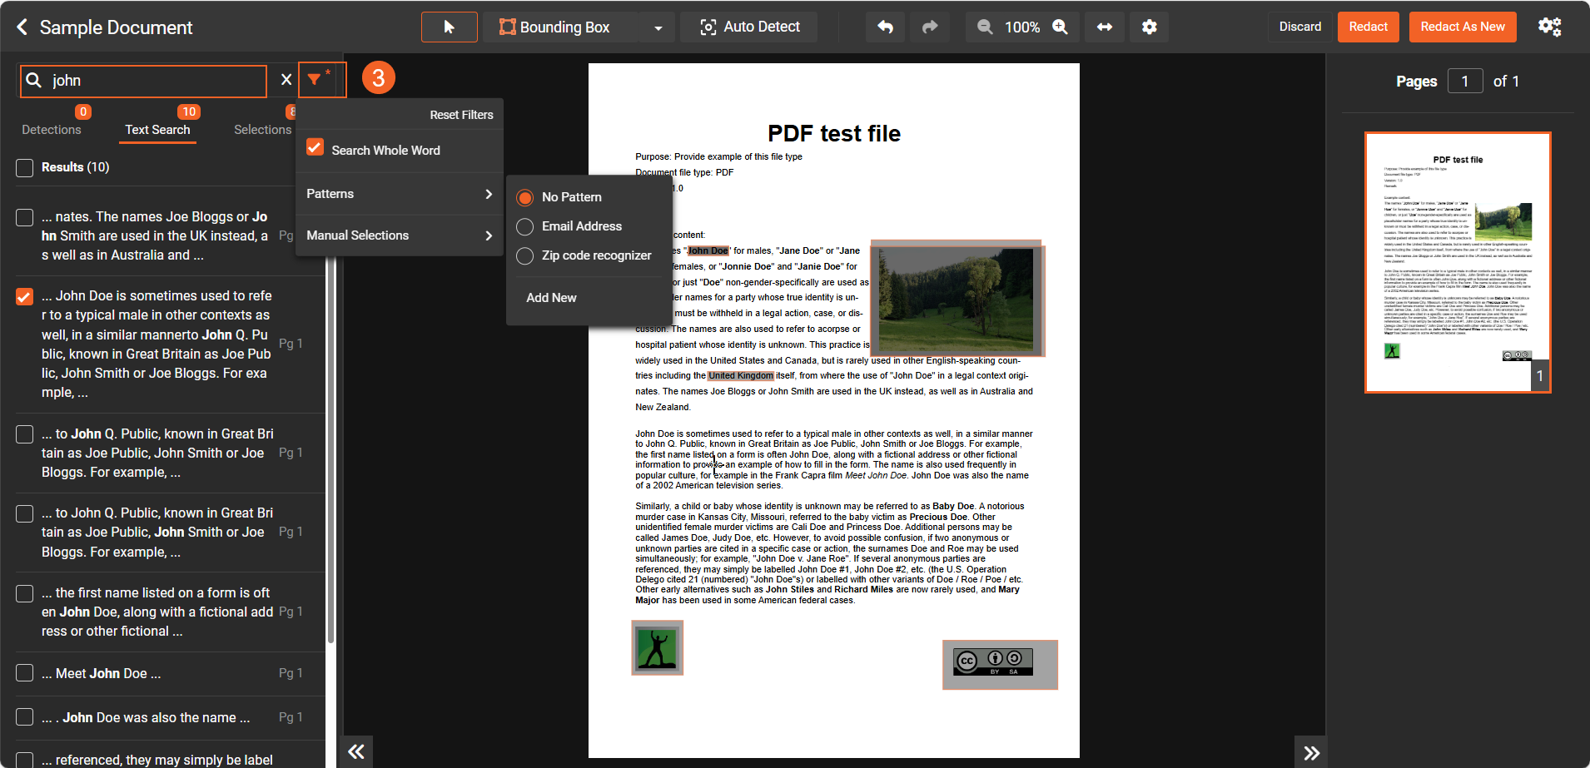This screenshot has height=768, width=1590.
Task: Select the cursor pointer tool
Action: click(x=449, y=27)
